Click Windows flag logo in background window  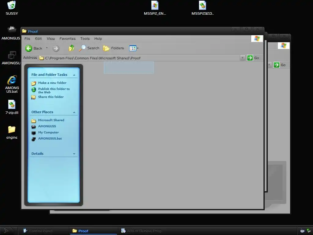pyautogui.click(x=283, y=46)
